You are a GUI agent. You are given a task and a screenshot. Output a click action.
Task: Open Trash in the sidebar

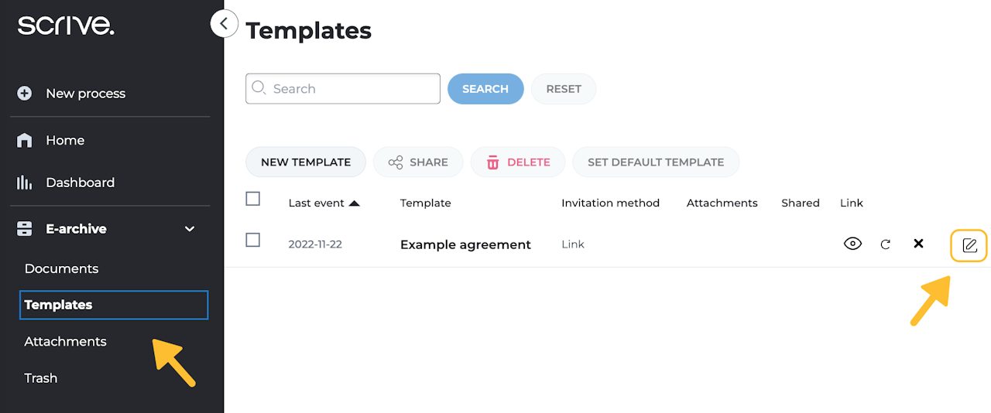(x=41, y=378)
